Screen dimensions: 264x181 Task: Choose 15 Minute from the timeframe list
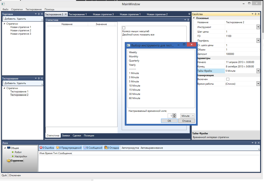point(134,90)
